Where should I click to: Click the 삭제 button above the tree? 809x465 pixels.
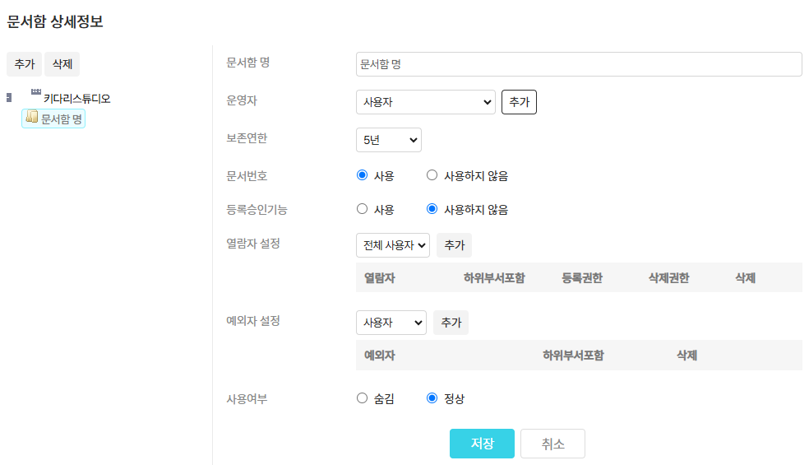62,64
